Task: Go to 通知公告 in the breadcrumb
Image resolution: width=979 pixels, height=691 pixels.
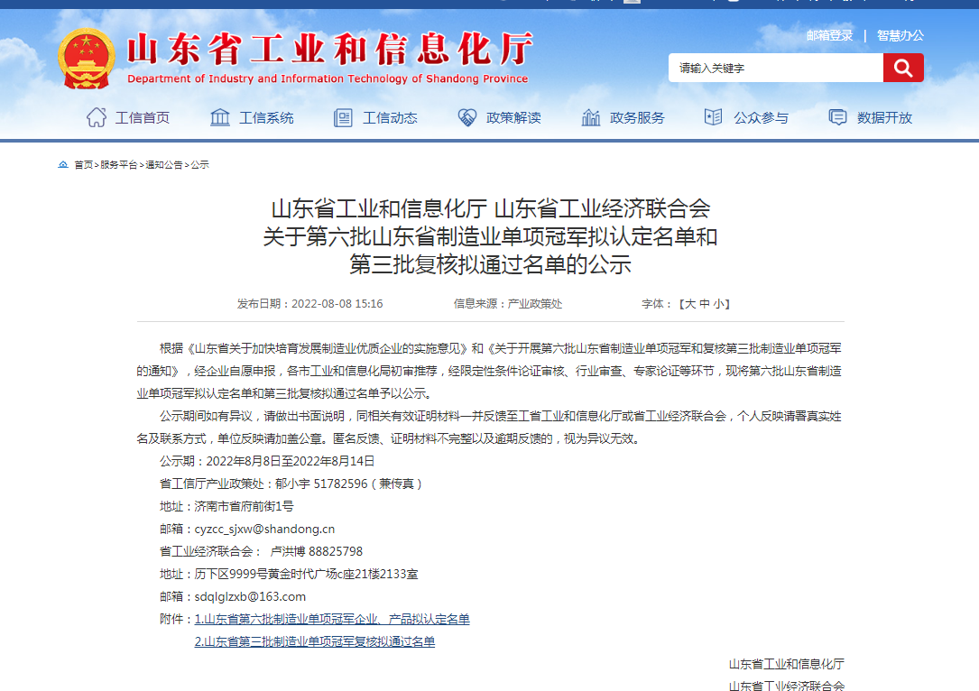Action: coord(164,165)
